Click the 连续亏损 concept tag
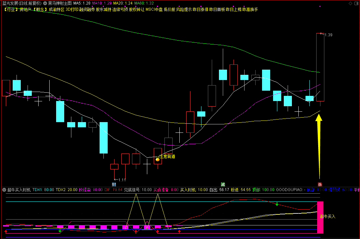360x239 pixels. pos(120,9)
